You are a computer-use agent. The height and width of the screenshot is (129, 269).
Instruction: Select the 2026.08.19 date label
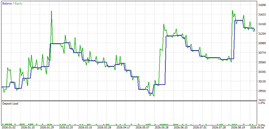238,128
